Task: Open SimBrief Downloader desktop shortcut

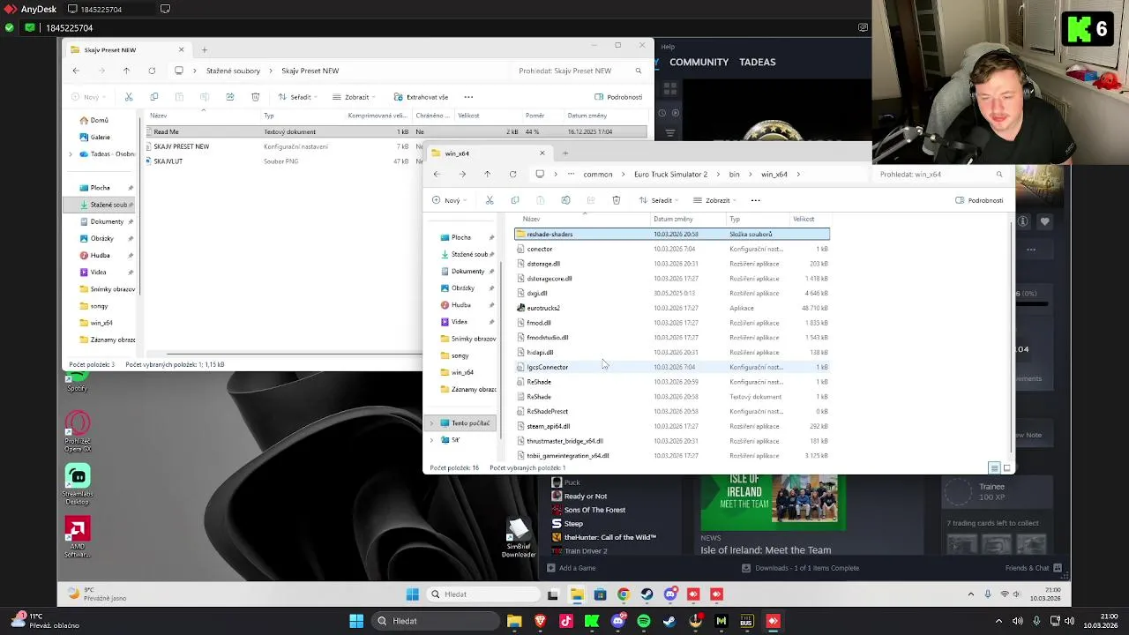Action: (x=519, y=537)
